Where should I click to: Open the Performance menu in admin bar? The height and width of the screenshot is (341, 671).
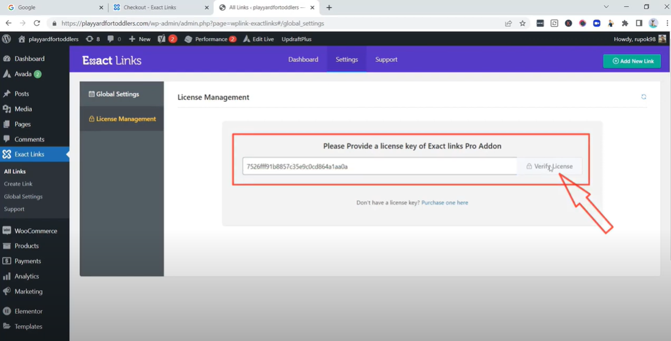pos(210,39)
